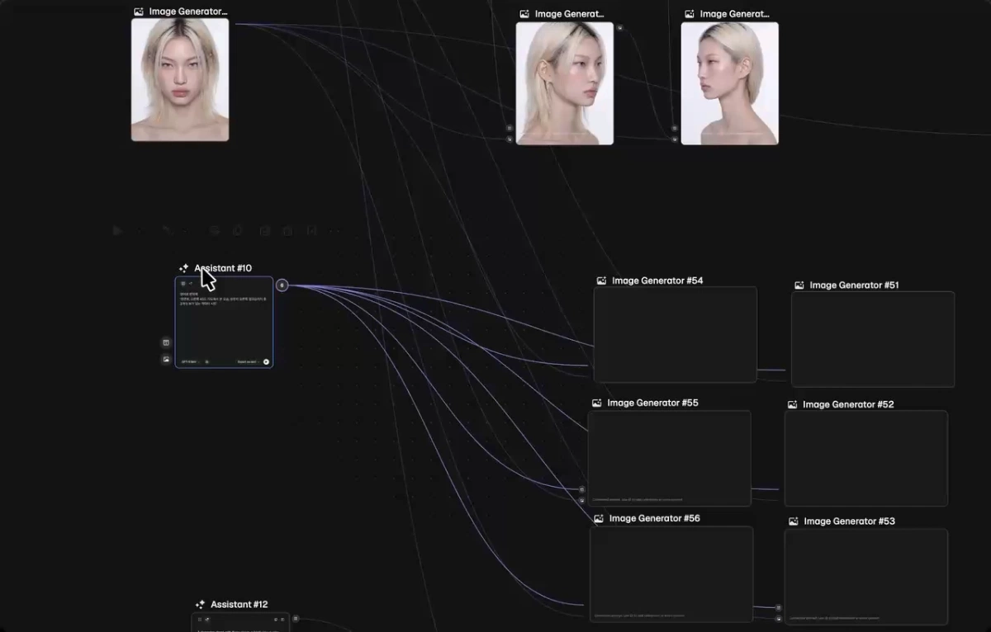Click the empty Image Generator #51 preview
This screenshot has height=632, width=991.
[873, 339]
